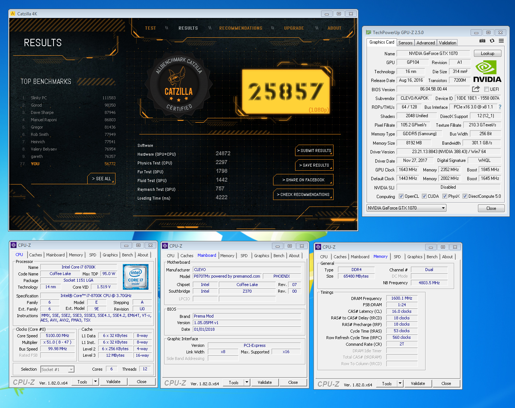The image size is (515, 408).
Task: Click Dave Sharpe row in top benchmarks
Action: coord(69,112)
